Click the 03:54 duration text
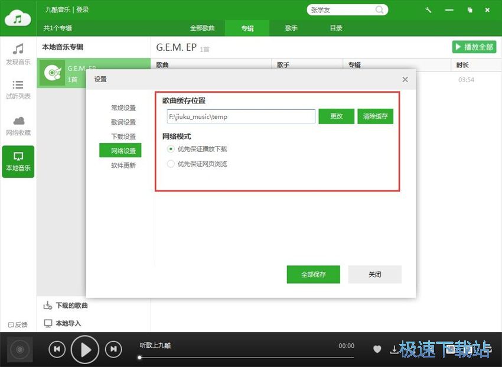502x367 pixels. click(466, 80)
